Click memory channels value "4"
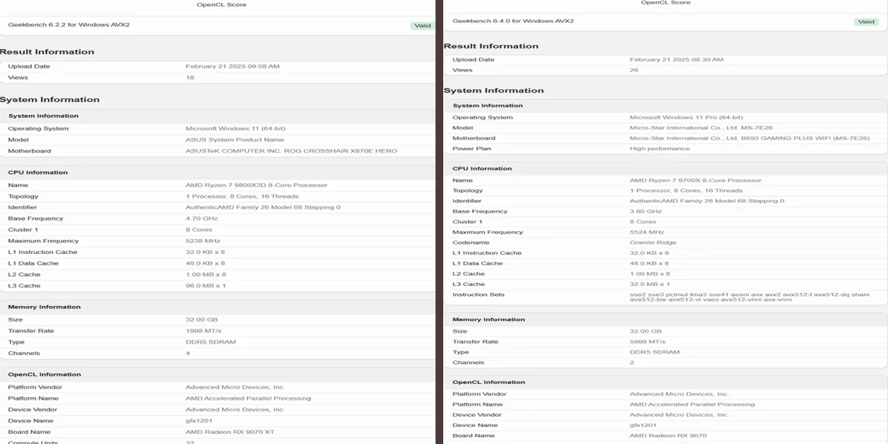The height and width of the screenshot is (444, 888). 188,354
